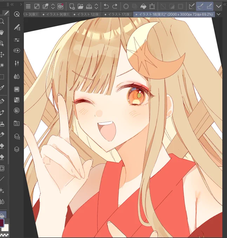Click the diagonal square icon beside the menu

point(37,6)
